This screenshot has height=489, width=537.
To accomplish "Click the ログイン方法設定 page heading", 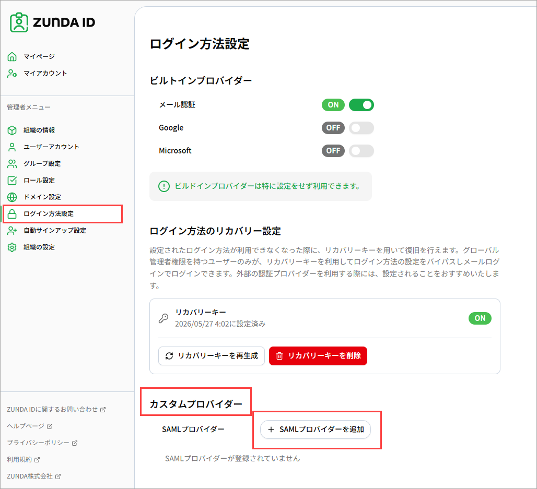I will click(200, 44).
